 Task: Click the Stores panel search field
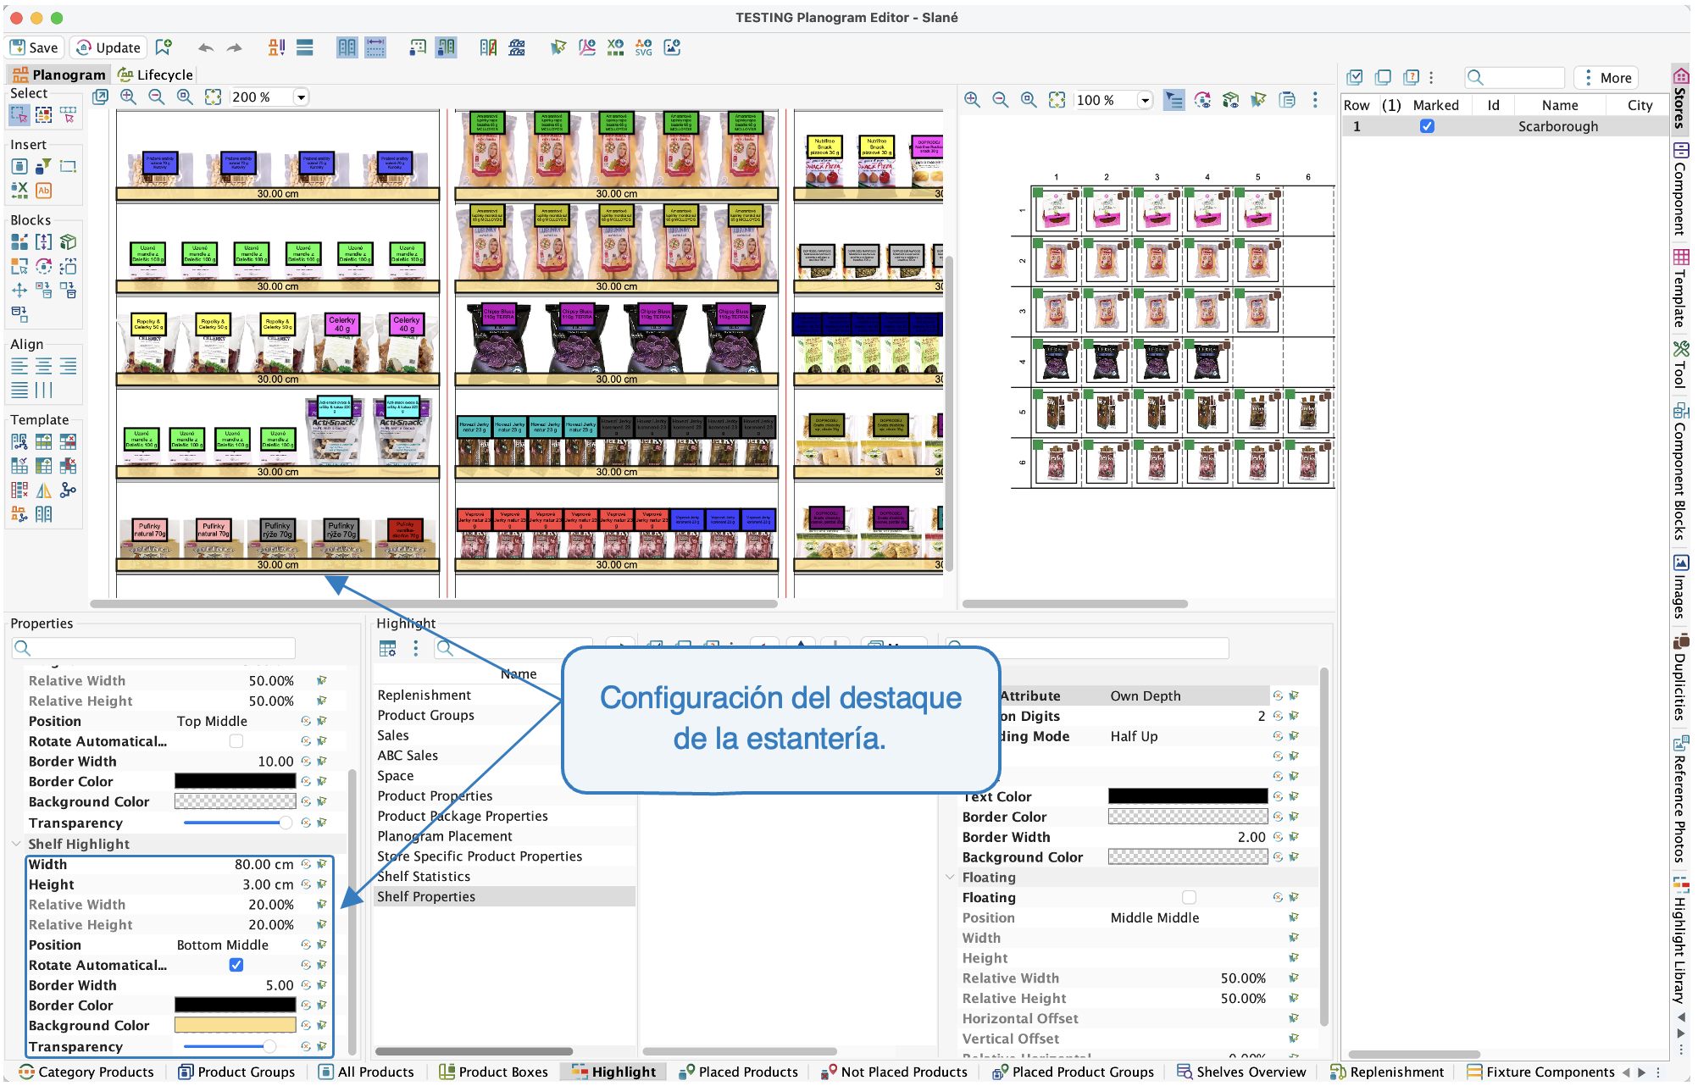pos(1515,78)
